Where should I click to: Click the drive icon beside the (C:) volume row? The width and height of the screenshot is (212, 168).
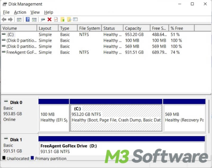[4, 34]
